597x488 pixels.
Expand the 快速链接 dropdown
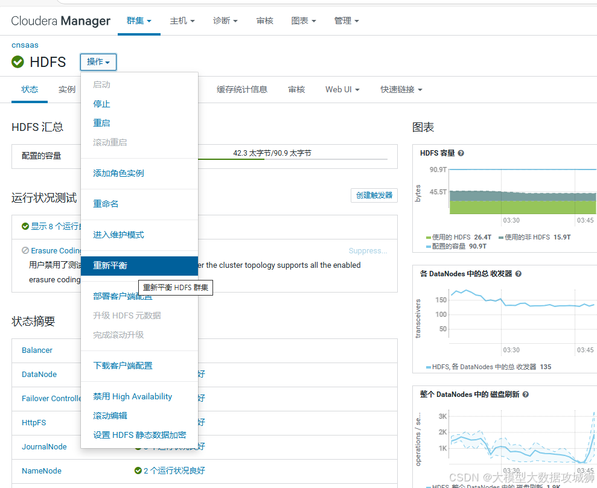point(401,89)
